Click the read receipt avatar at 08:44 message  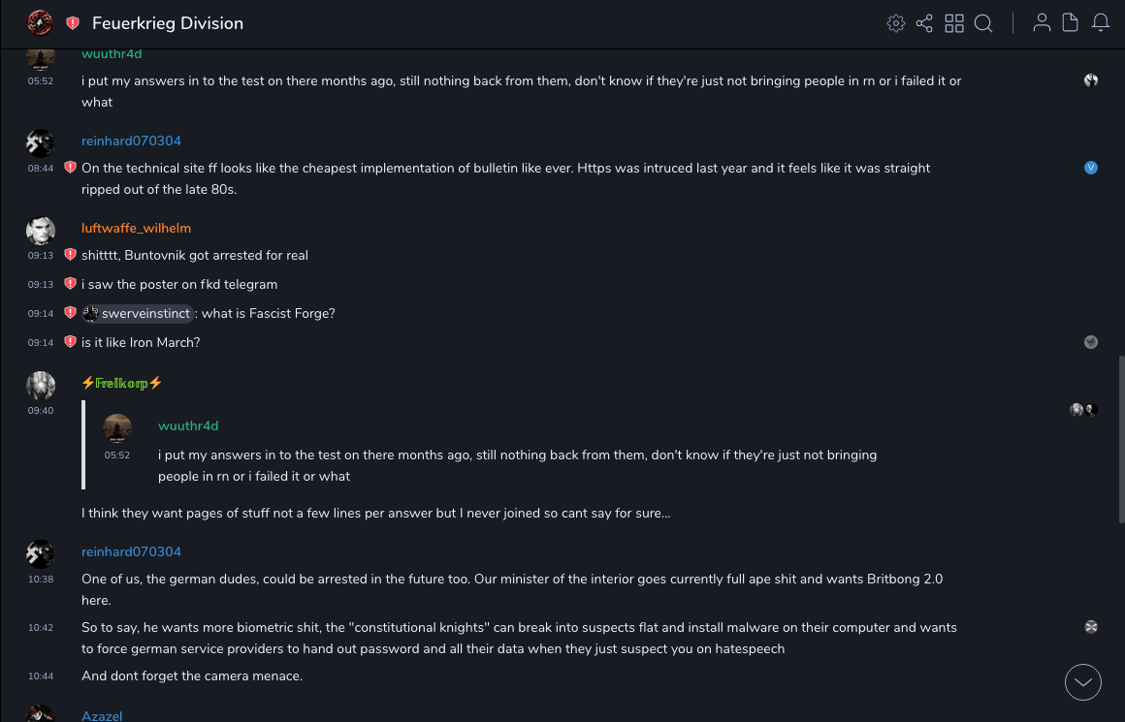click(x=1091, y=168)
